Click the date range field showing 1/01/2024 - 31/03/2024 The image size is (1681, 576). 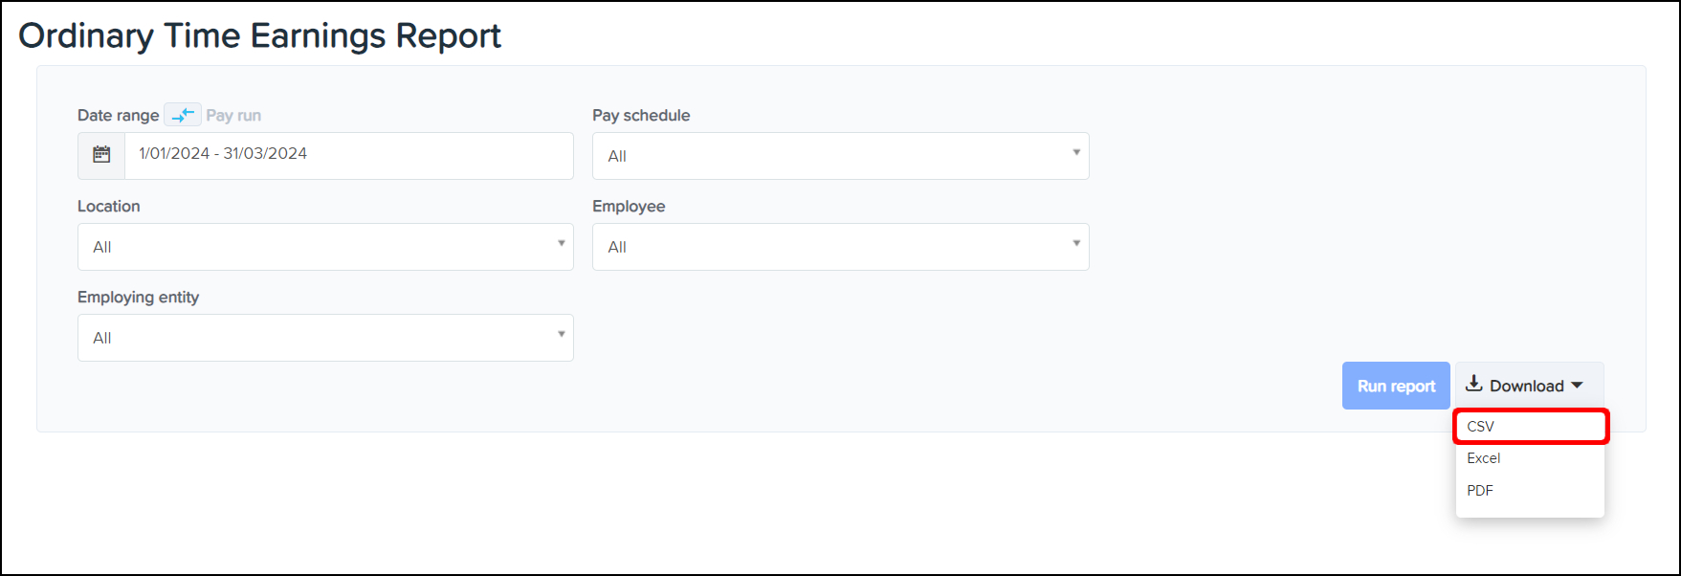tap(348, 155)
